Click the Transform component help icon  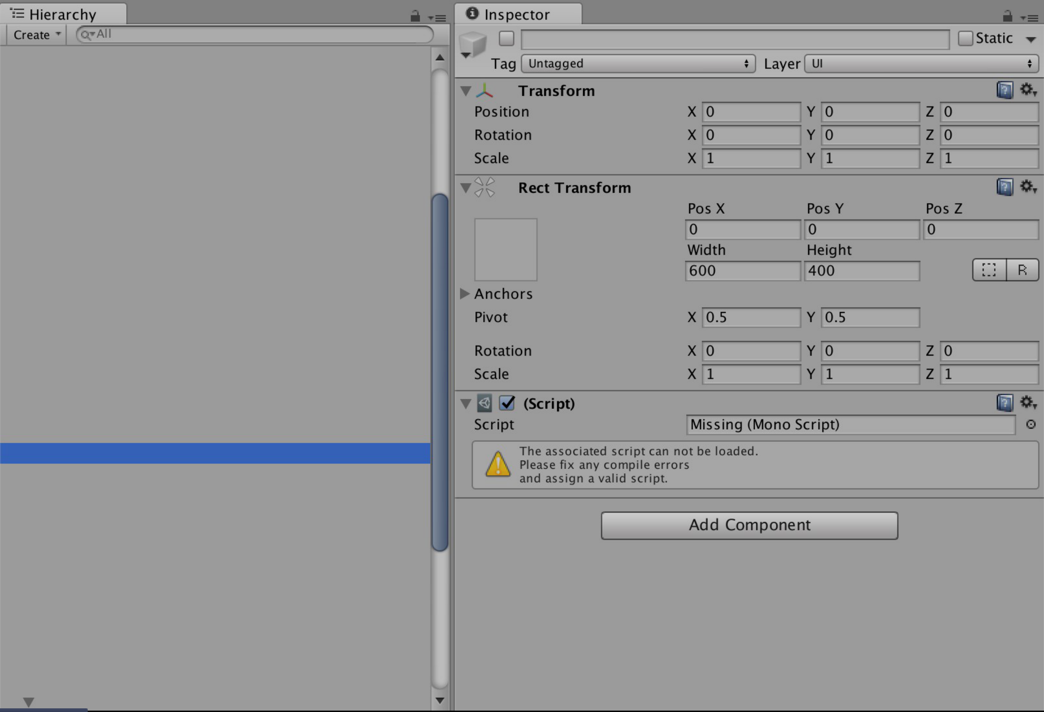[x=1005, y=90]
